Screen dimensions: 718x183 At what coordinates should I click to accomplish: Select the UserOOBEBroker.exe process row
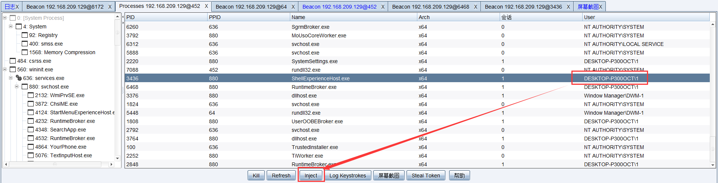click(x=417, y=121)
